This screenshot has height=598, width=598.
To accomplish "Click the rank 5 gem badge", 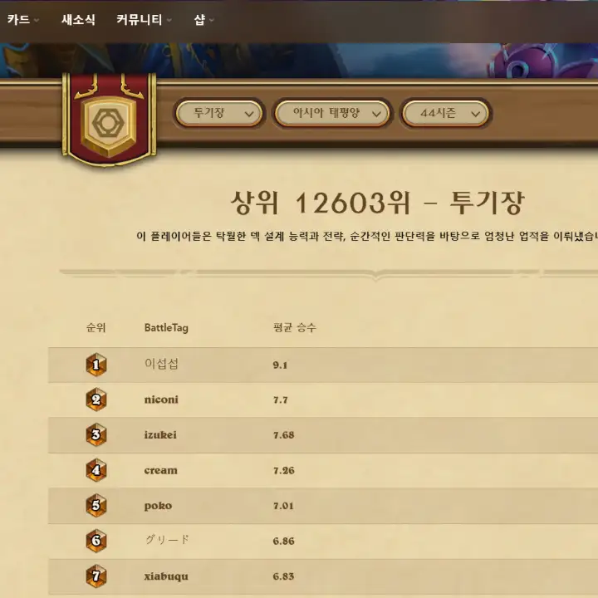I will coord(96,505).
